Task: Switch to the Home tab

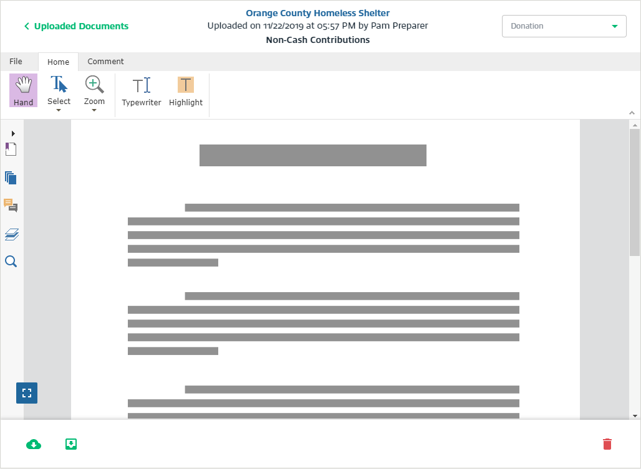Action: coord(59,62)
